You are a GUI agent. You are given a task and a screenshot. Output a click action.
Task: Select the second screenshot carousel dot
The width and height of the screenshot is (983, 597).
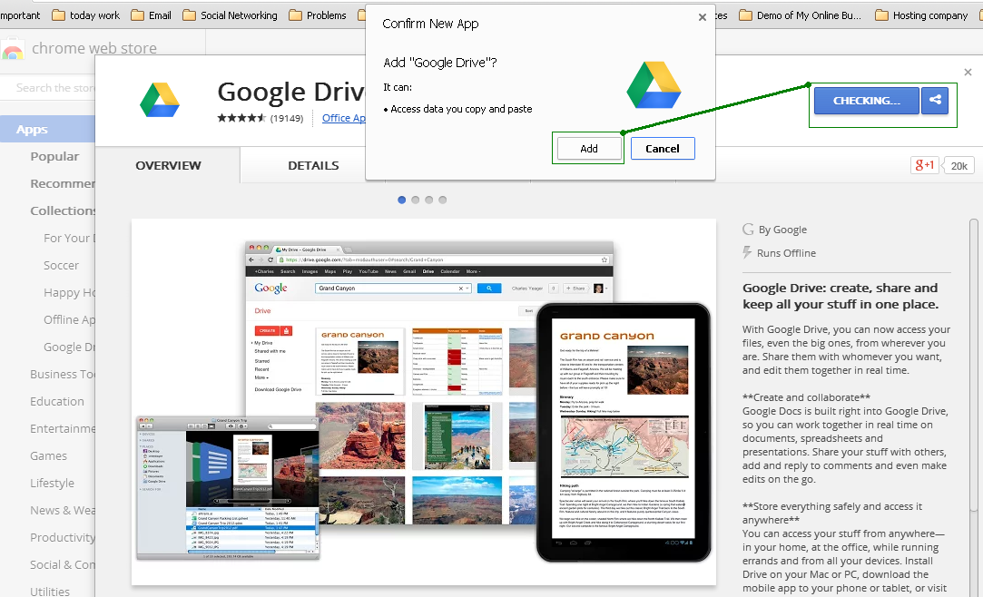415,200
